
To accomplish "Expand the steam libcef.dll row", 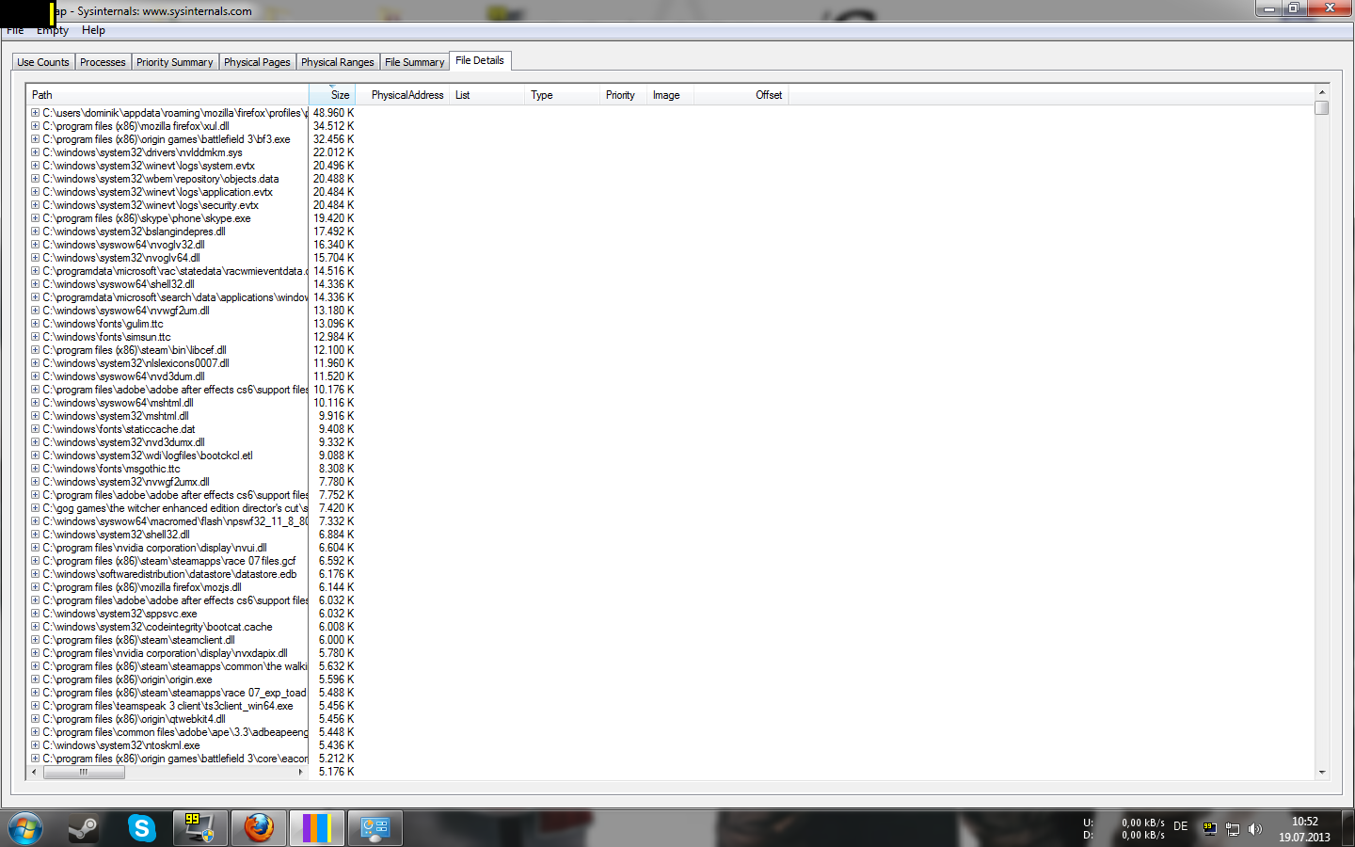I will 35,349.
